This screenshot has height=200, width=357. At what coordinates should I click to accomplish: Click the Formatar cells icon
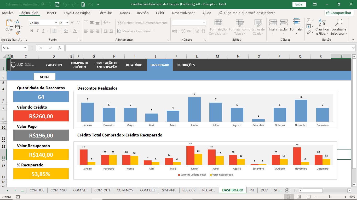click(296, 23)
